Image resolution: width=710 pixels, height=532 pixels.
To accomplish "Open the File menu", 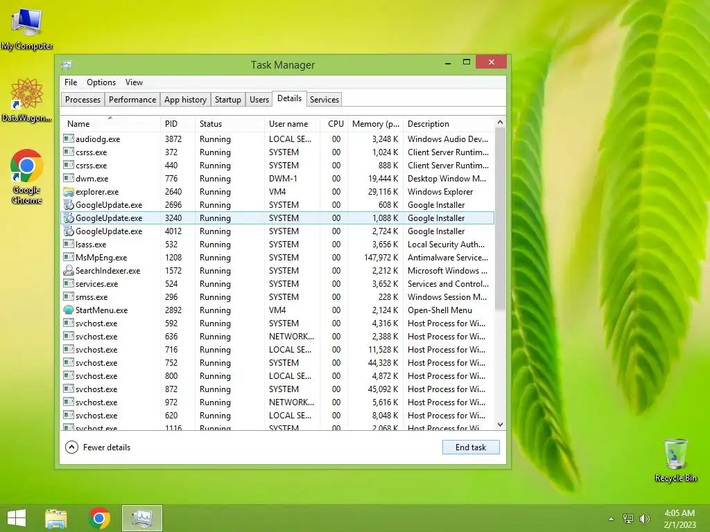I will tap(71, 82).
